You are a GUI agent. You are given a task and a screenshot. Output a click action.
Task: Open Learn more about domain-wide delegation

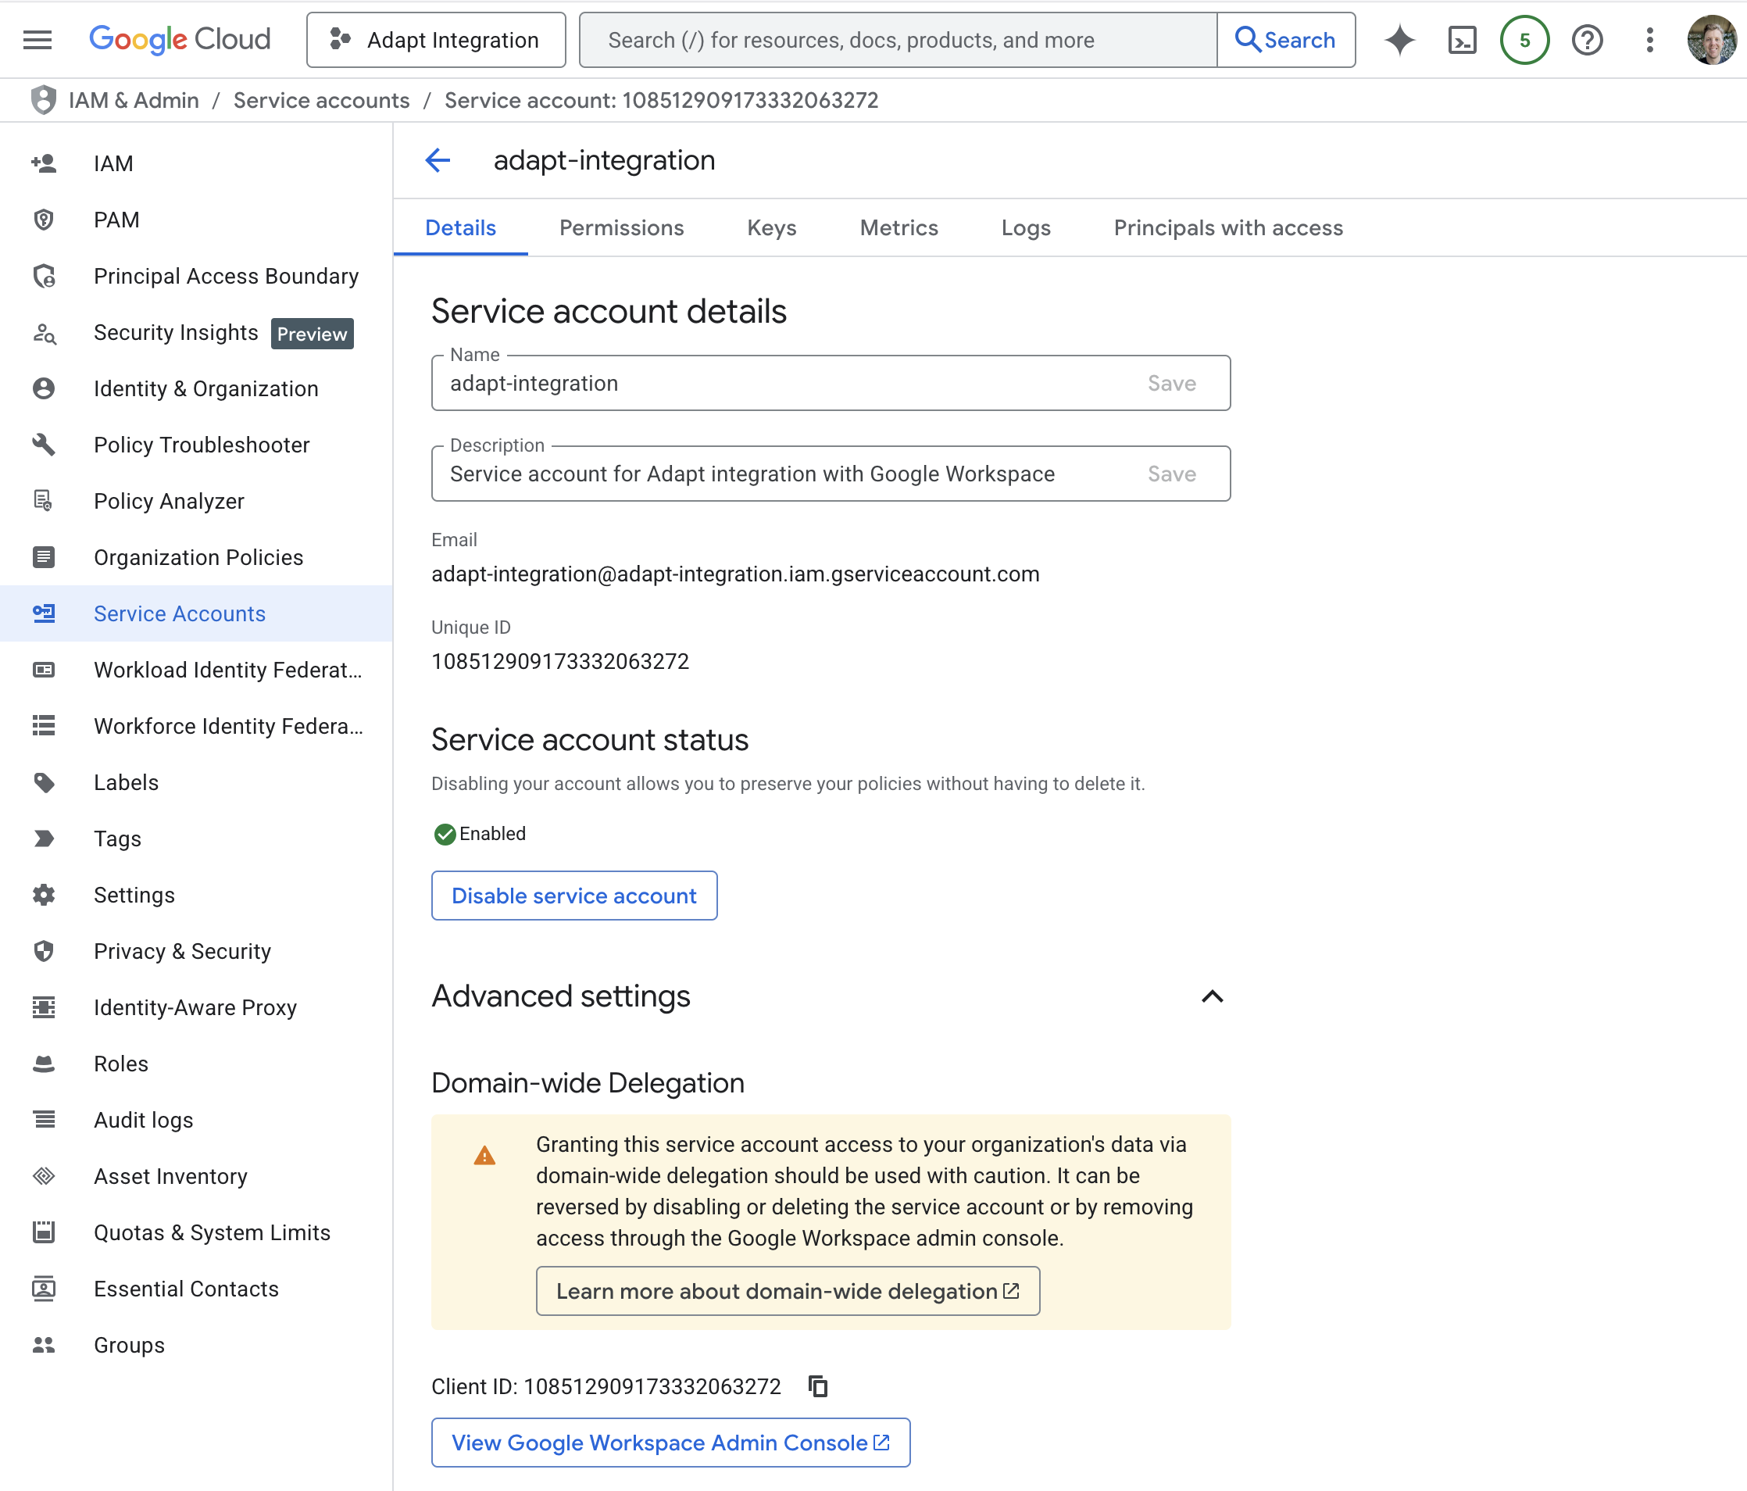pos(787,1290)
